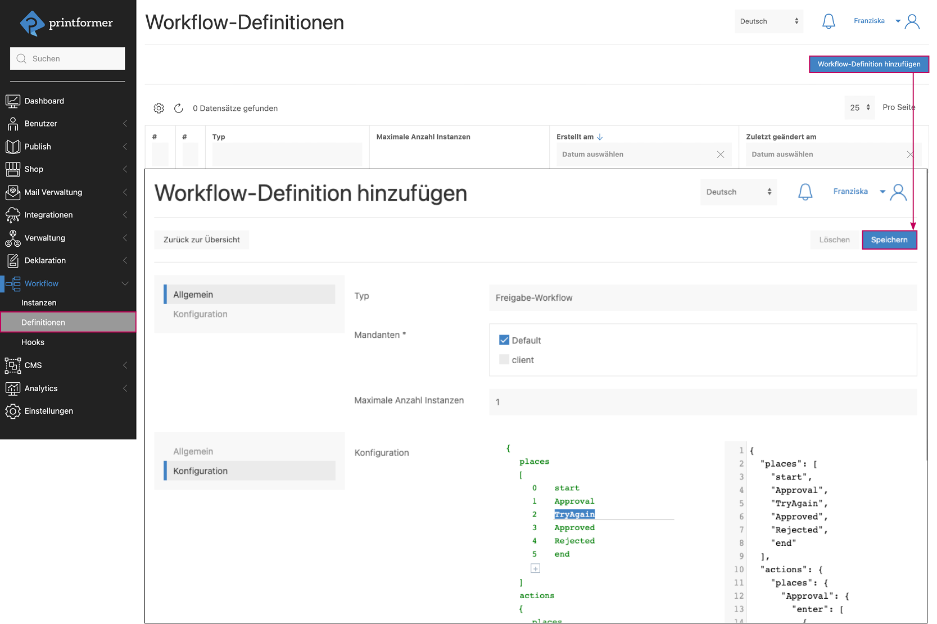Open Integrationen via the cloud icon
This screenshot has width=937, height=624.
13,215
